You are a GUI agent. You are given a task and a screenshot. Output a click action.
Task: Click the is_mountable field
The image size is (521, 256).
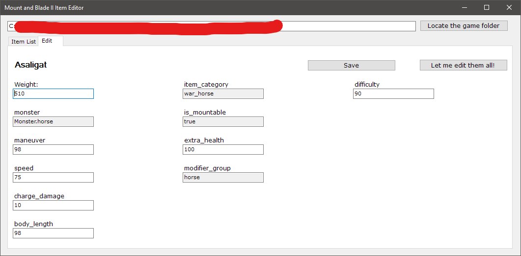point(223,121)
